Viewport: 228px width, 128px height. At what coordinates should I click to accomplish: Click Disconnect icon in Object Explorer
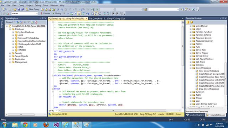tap(21, 22)
